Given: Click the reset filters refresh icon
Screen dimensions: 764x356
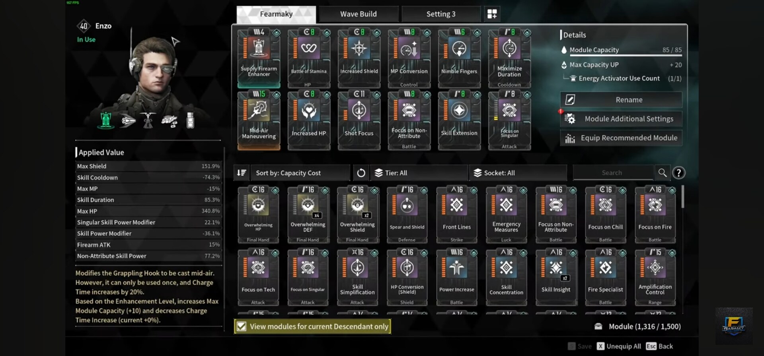Looking at the screenshot, I should (361, 173).
